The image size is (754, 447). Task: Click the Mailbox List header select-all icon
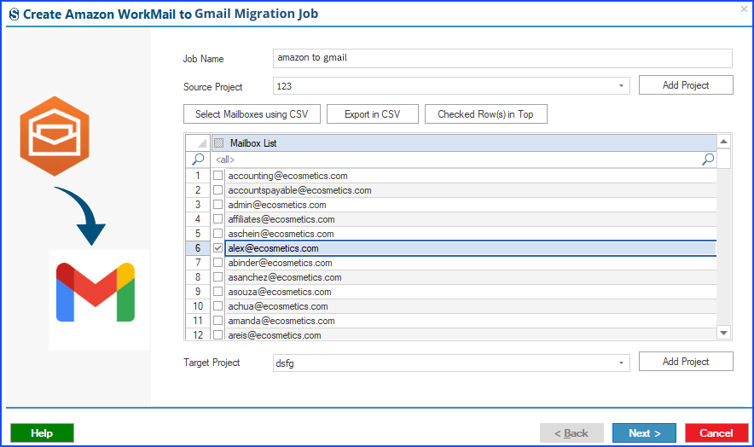tap(219, 143)
